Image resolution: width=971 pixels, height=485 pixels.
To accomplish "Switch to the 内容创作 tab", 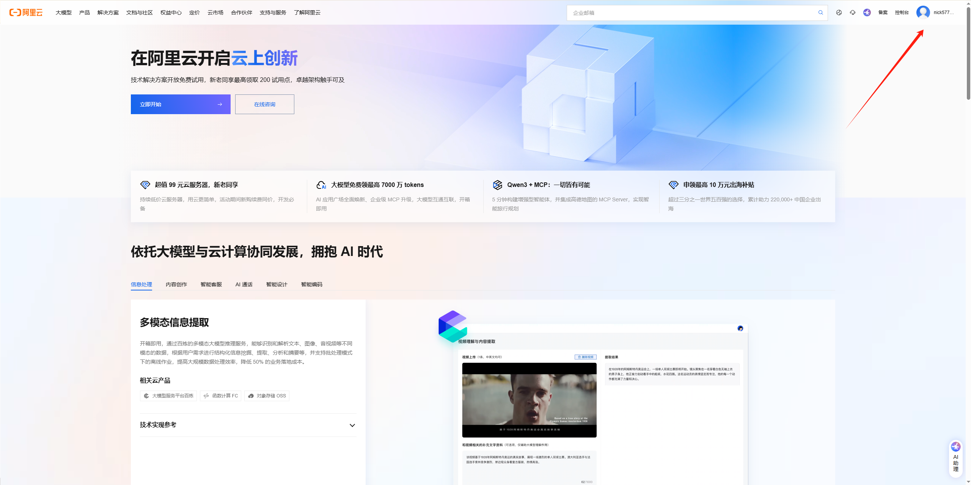I will click(176, 284).
